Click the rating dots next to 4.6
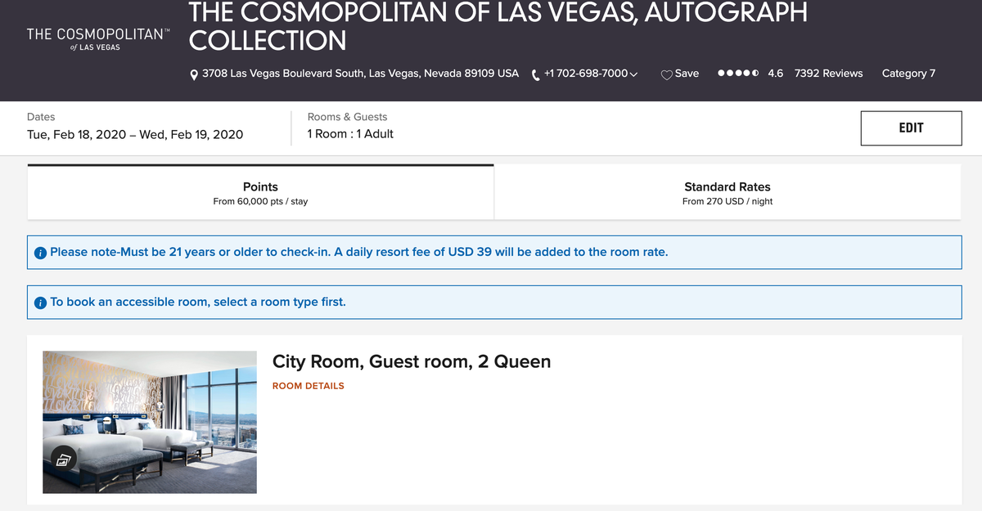Viewport: 982px width, 511px height. pyautogui.click(x=737, y=73)
